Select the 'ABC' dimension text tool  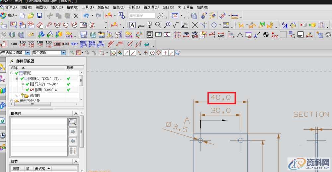[x=221, y=34]
